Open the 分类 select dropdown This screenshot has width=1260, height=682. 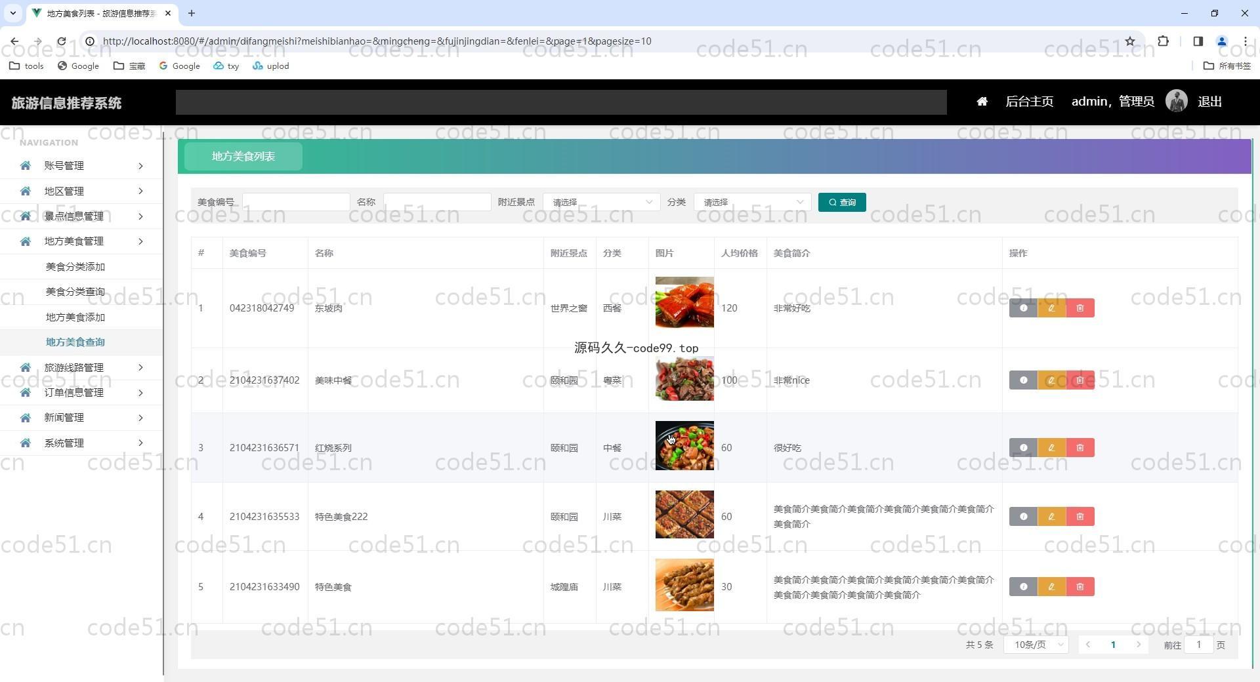(752, 202)
